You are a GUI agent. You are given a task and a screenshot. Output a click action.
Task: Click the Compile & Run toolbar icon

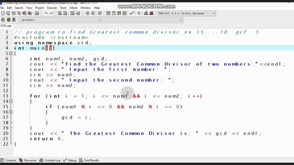[x=119, y=13]
